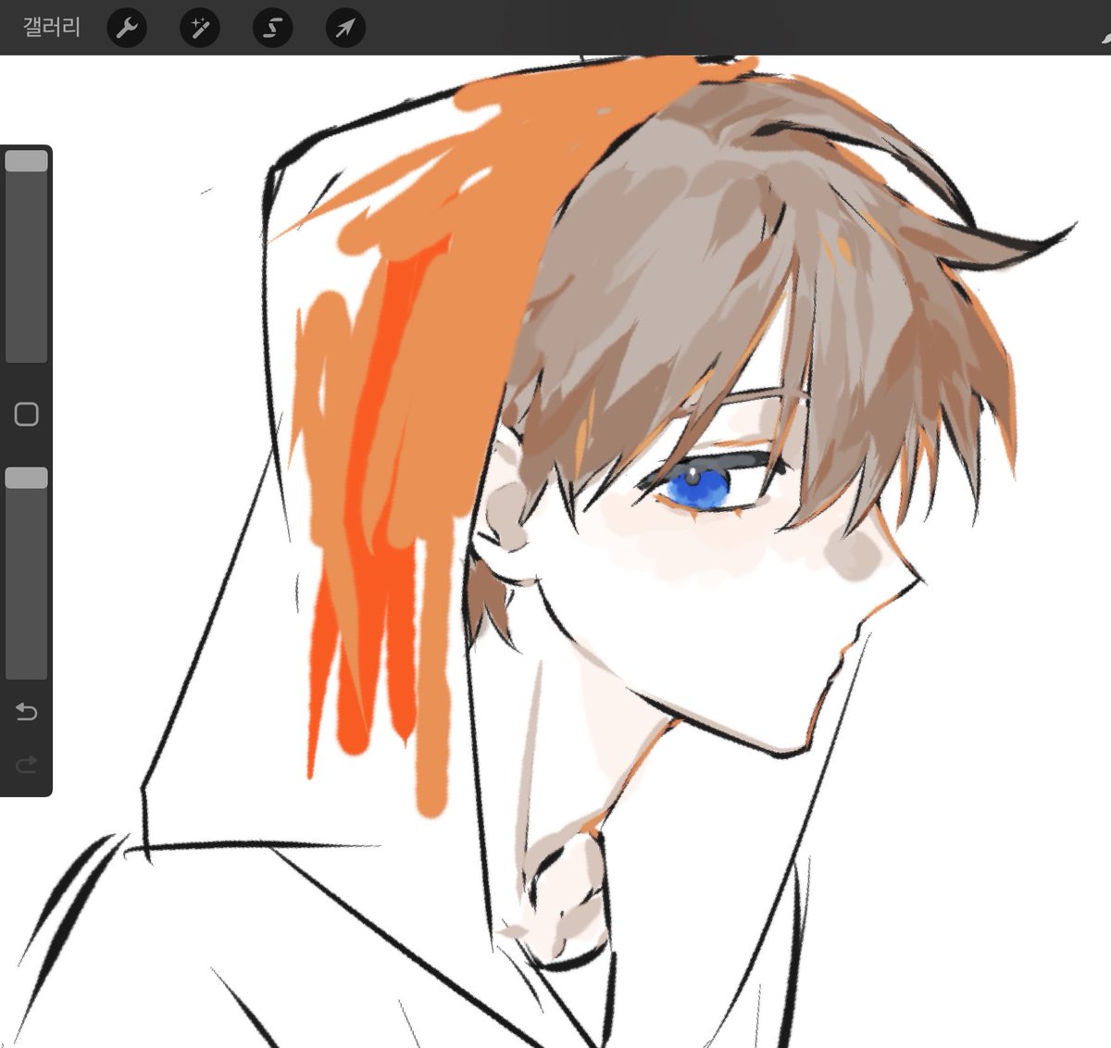Click the brush opacity slider handle
Image resolution: width=1111 pixels, height=1048 pixels.
(26, 478)
